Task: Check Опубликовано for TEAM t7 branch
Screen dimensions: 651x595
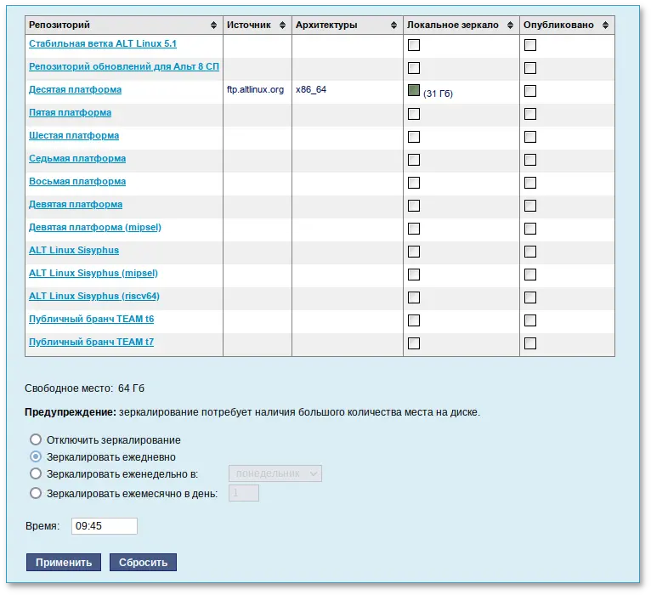Action: coord(530,343)
